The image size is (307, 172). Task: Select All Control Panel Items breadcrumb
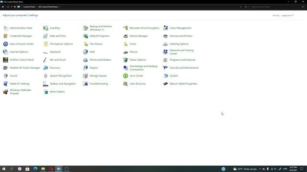click(48, 7)
